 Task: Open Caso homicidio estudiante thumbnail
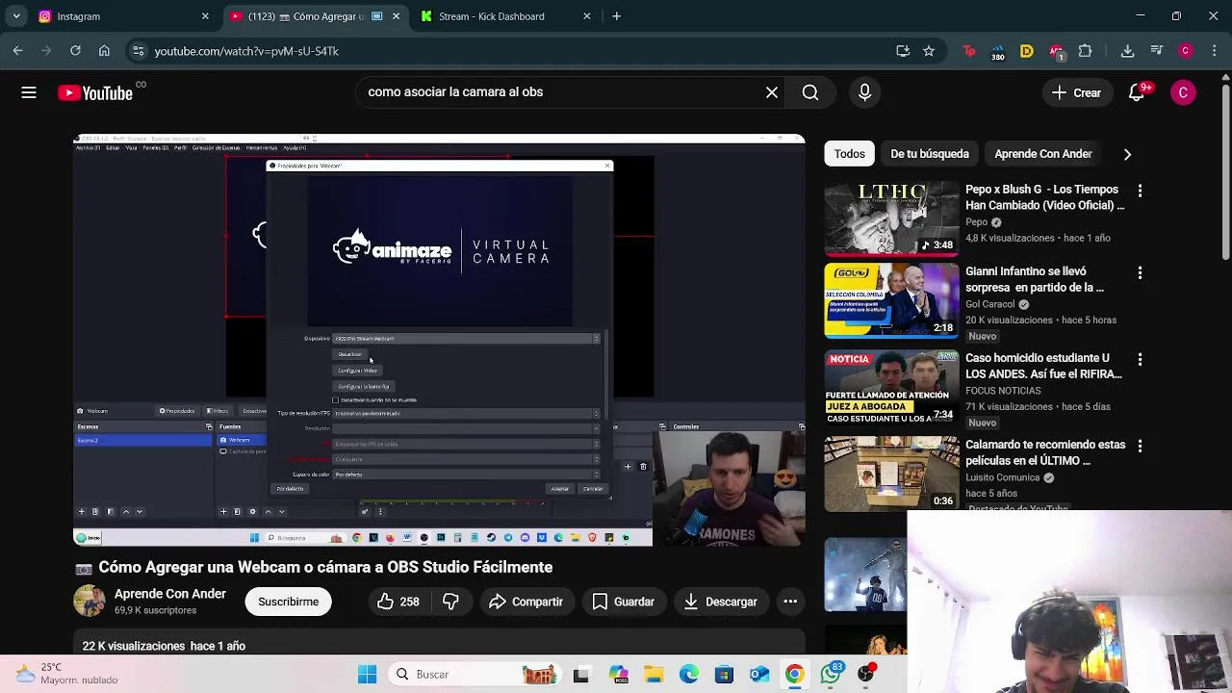coord(891,387)
